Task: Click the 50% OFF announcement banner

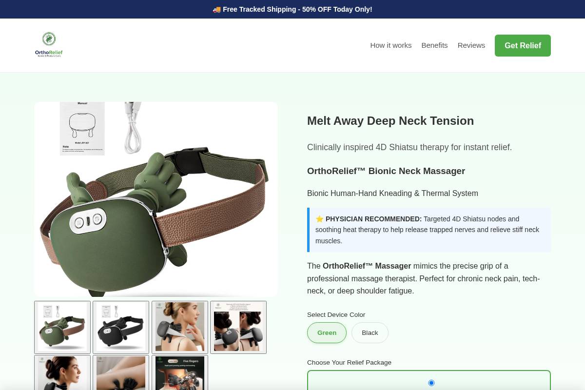Action: 292,9
